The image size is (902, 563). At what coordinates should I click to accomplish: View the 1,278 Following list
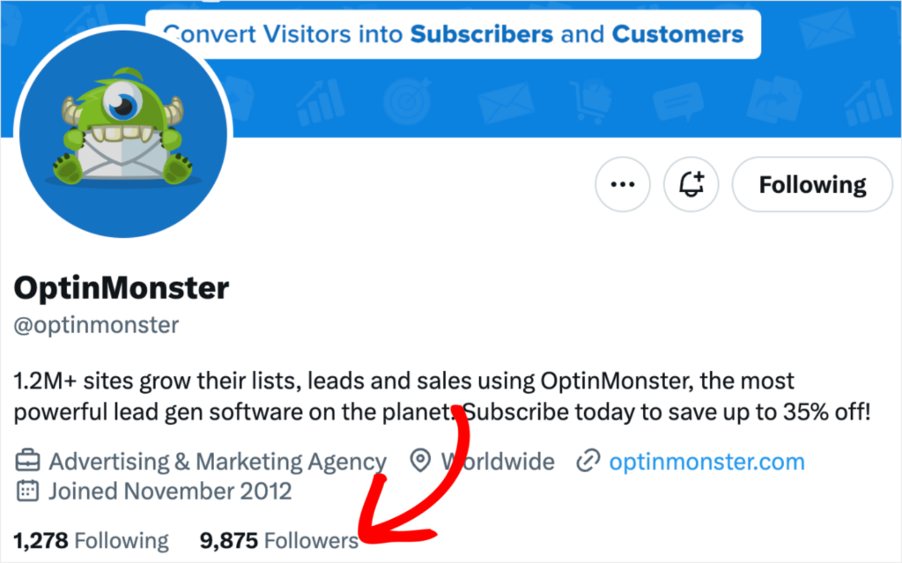point(92,540)
